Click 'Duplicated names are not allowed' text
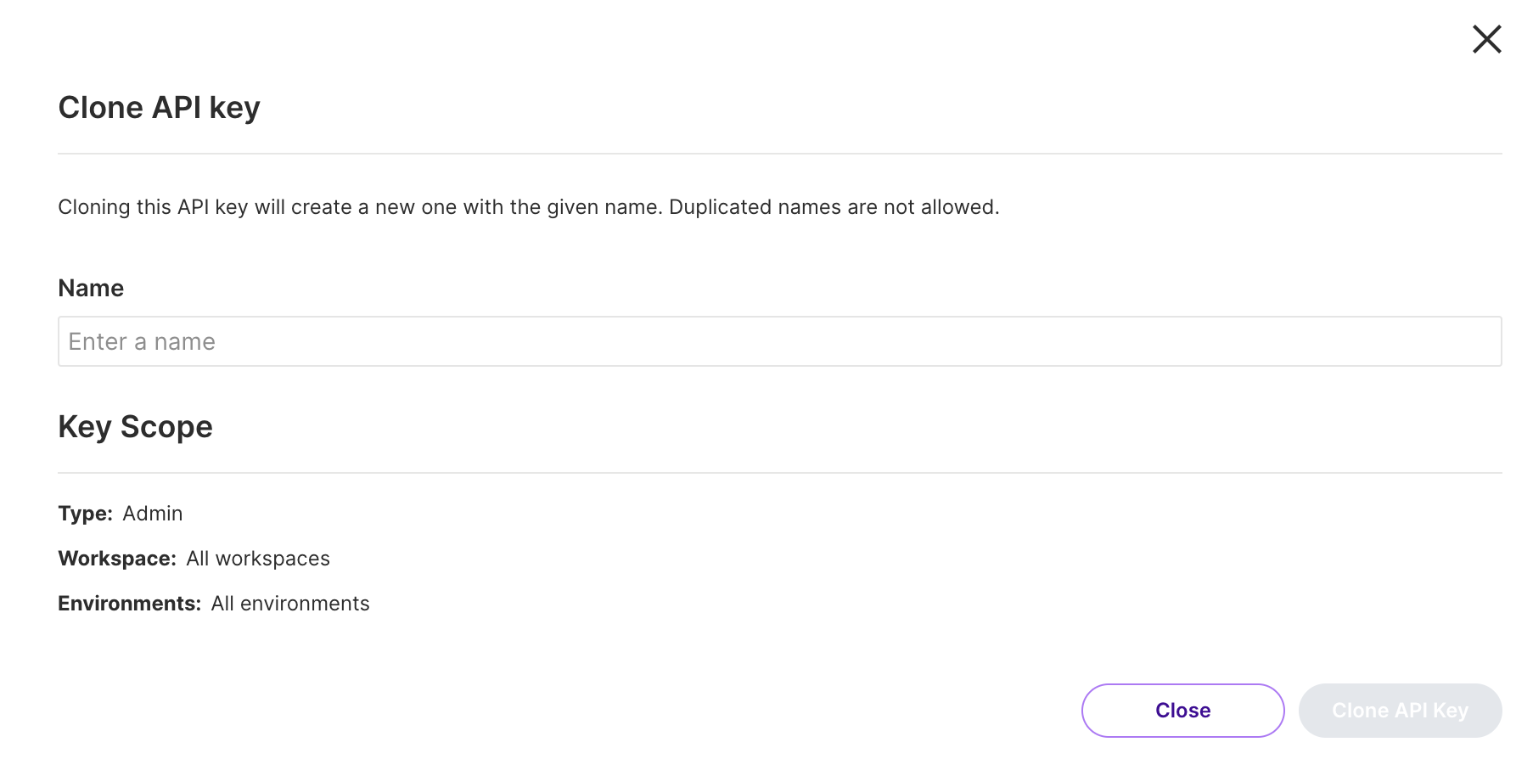Image resolution: width=1533 pixels, height=759 pixels. (833, 207)
